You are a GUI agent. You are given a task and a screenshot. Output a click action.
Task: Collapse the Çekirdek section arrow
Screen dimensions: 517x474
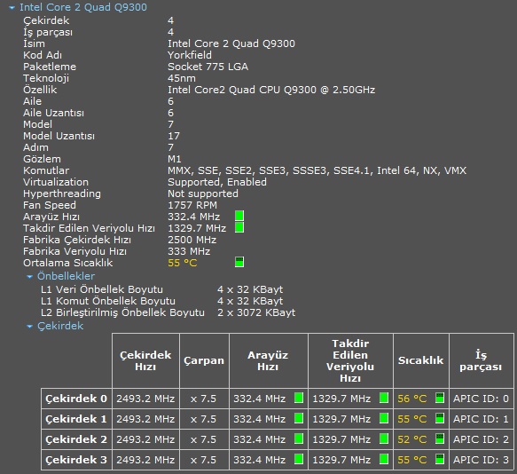pos(29,327)
